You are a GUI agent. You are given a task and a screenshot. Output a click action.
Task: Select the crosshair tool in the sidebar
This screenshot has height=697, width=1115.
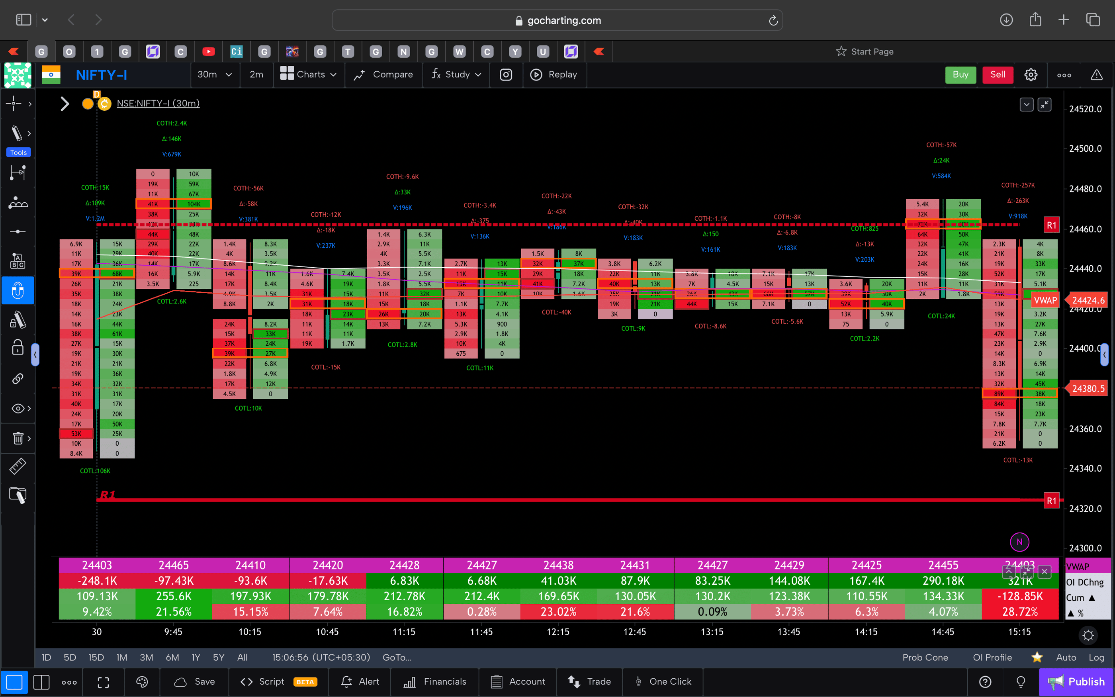click(x=14, y=104)
